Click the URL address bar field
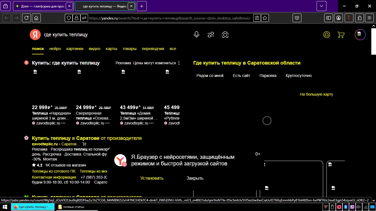The height and width of the screenshot is (211, 376). click(171, 18)
